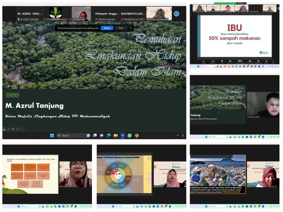Open File Explorer in main taskbar

click(115, 136)
